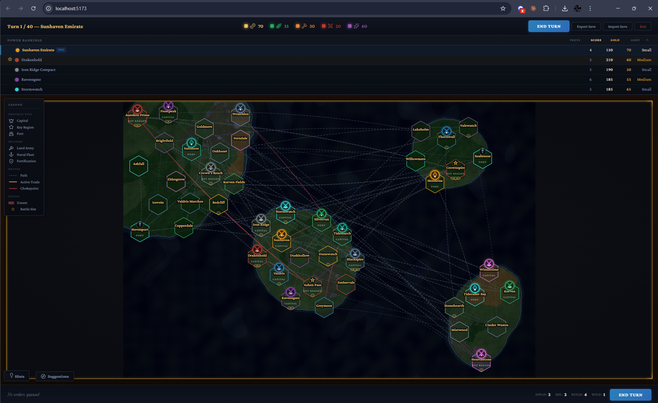Select the Drakenhold ranking row

(329, 60)
